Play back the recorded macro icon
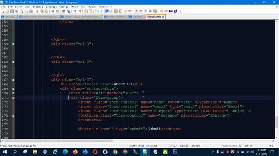Screen dimensions: 279x156 pyautogui.click(x=145, y=11)
